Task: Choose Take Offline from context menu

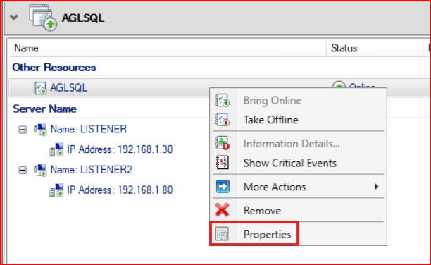Action: [270, 120]
